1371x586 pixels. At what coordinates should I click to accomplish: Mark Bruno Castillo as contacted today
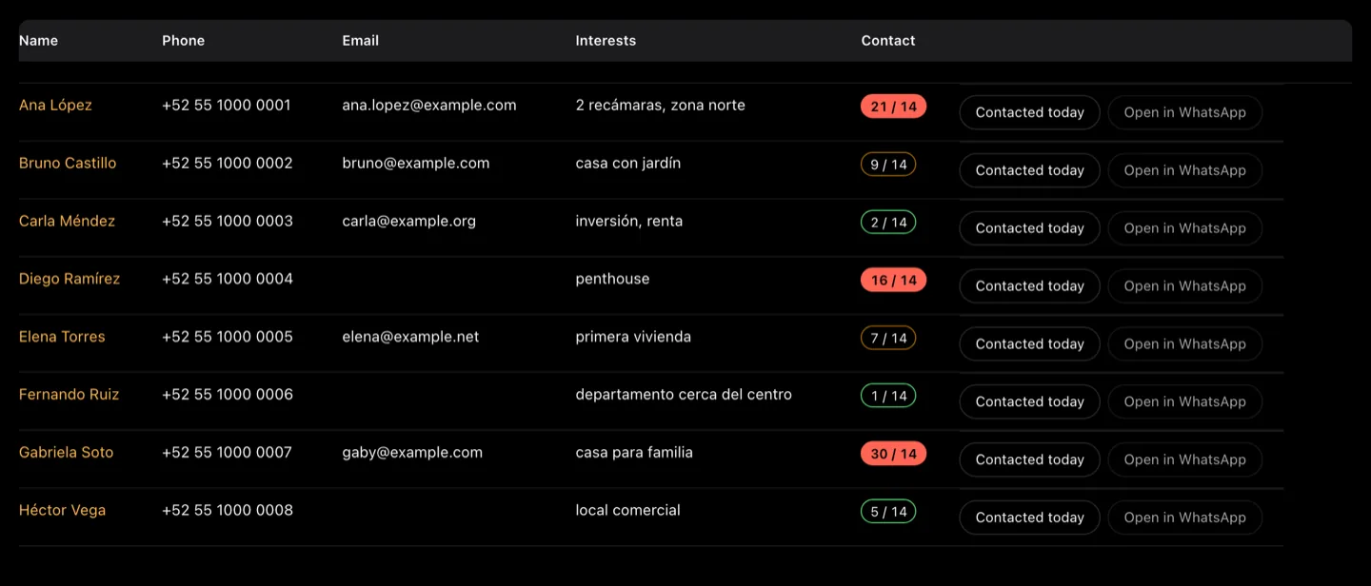(1029, 170)
